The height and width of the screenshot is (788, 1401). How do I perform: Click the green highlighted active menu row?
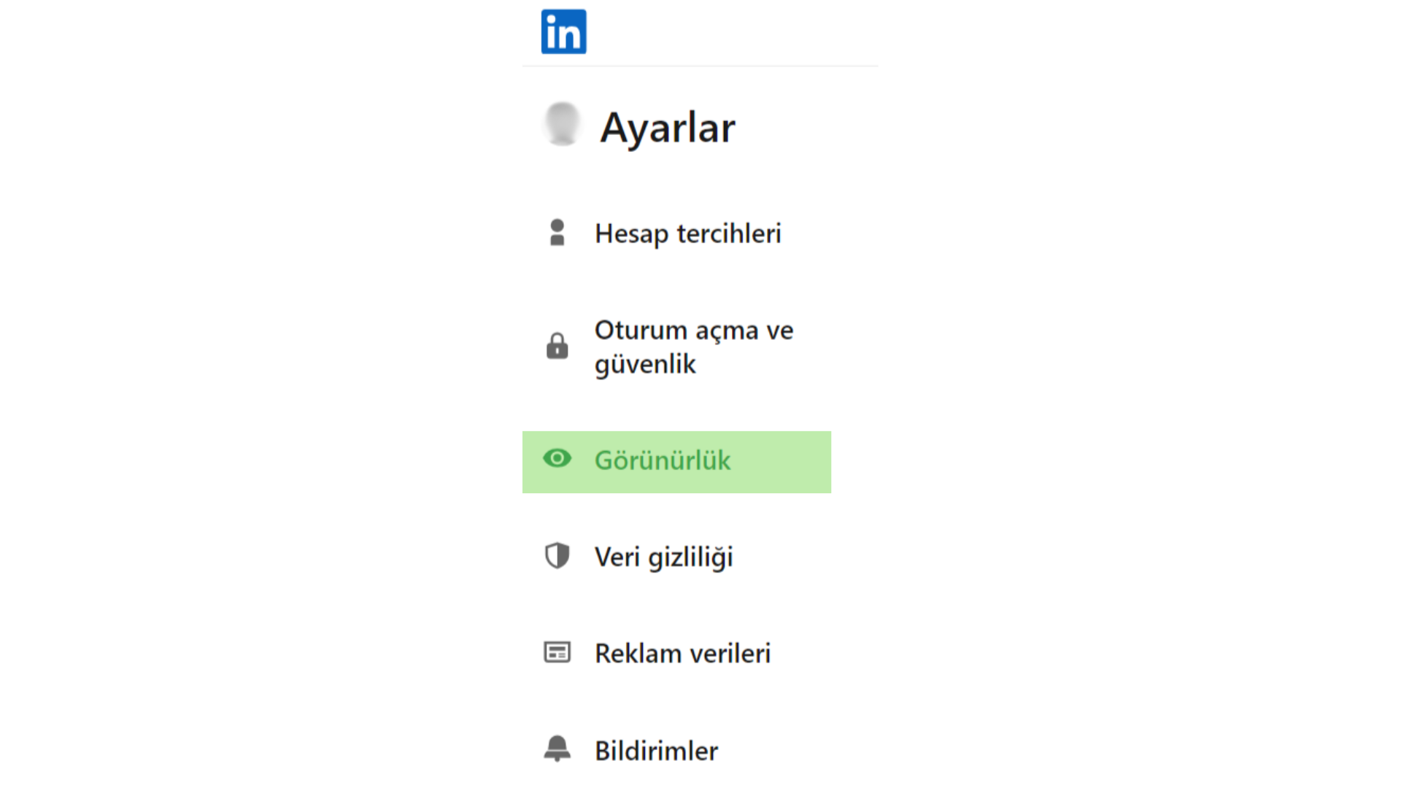(x=676, y=462)
